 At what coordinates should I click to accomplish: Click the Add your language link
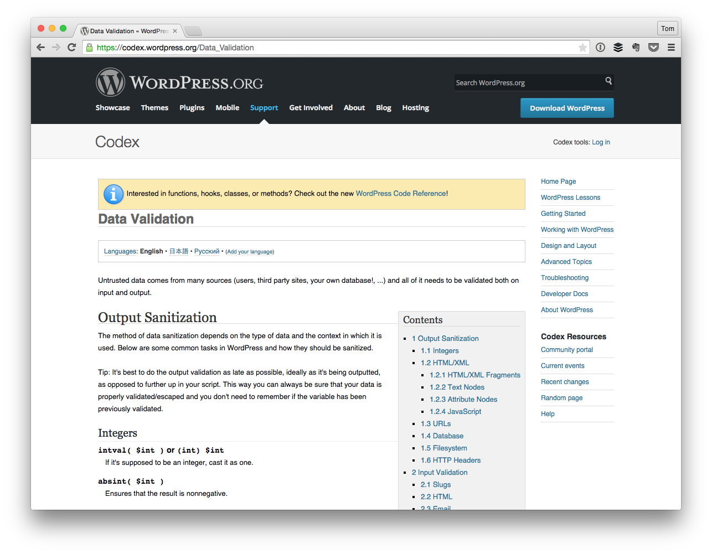coord(250,252)
